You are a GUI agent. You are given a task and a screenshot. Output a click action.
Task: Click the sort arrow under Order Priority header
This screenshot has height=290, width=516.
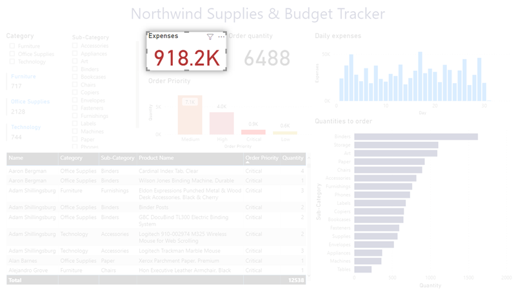(248, 162)
